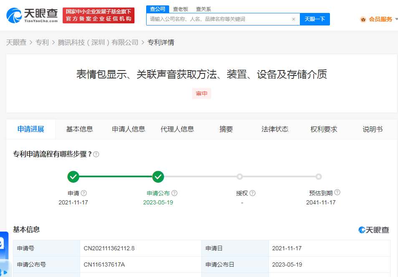Switch to the 申请人信息 tab
398x277 pixels.
(129, 129)
